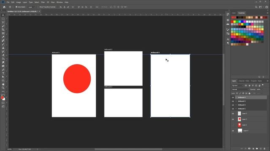Switch to the Color panel tab

(x=234, y=13)
